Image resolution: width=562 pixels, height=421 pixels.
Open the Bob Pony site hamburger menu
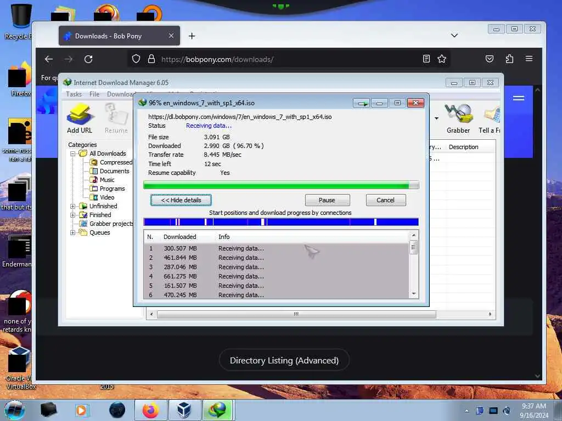518,98
